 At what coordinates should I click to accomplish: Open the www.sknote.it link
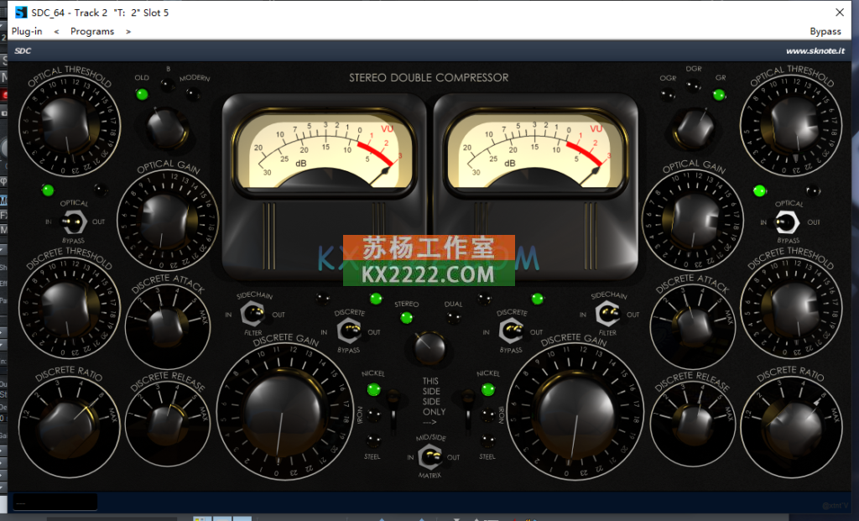pyautogui.click(x=815, y=51)
